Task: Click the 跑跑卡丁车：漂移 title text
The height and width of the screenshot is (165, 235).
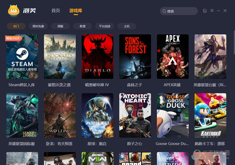Action: pyautogui.click(x=210, y=144)
